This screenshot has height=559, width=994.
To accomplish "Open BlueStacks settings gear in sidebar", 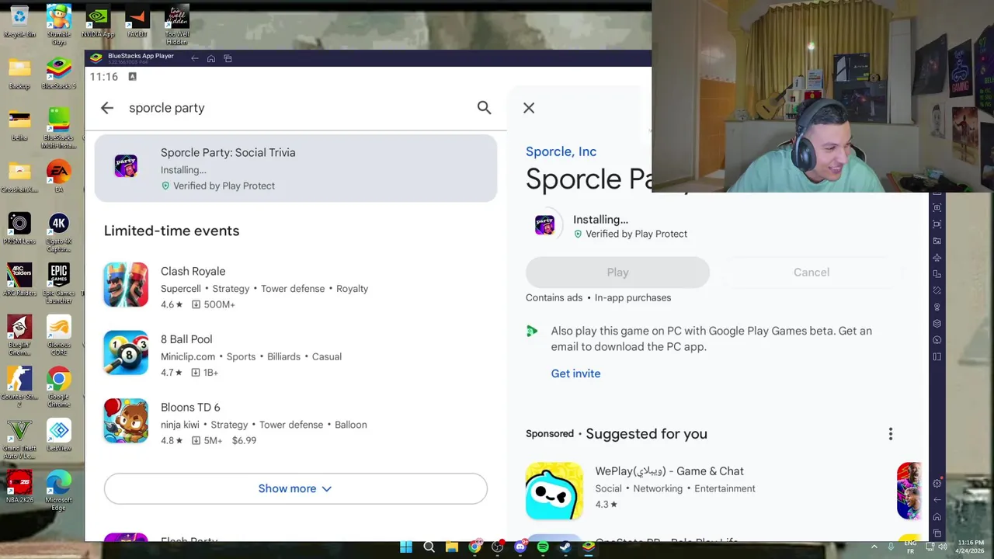I will (937, 483).
